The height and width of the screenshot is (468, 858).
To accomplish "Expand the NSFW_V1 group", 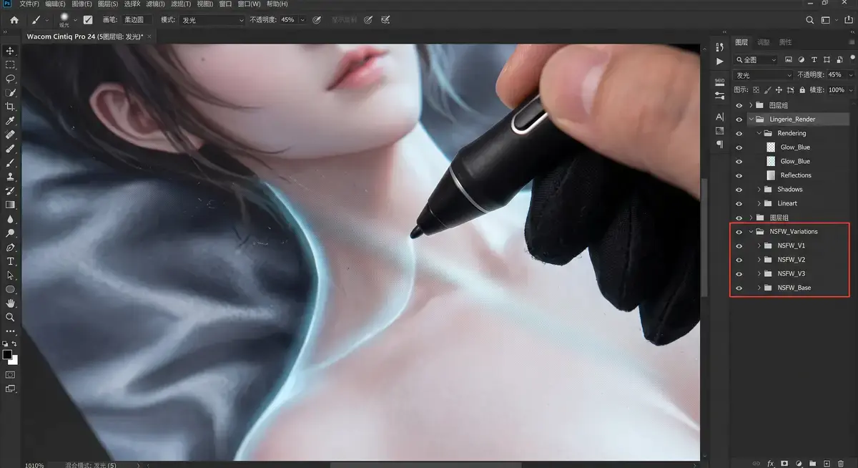I will pos(759,245).
